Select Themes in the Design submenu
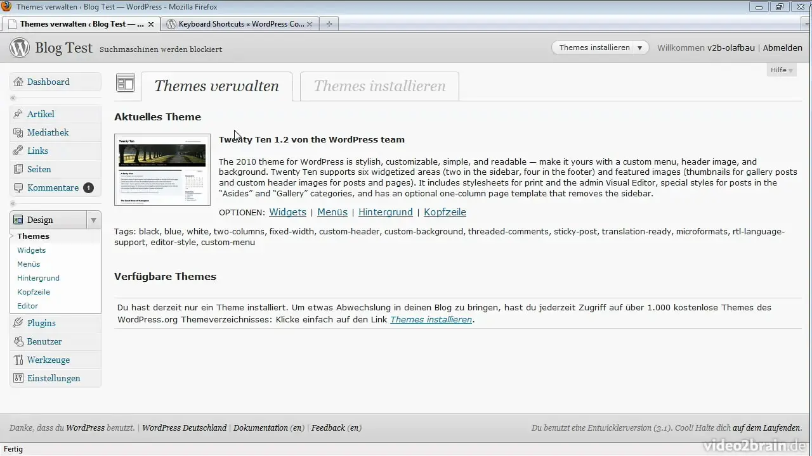This screenshot has width=812, height=456. pyautogui.click(x=33, y=236)
